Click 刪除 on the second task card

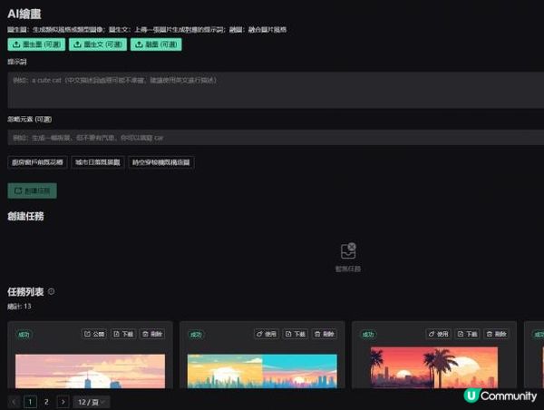(x=325, y=334)
